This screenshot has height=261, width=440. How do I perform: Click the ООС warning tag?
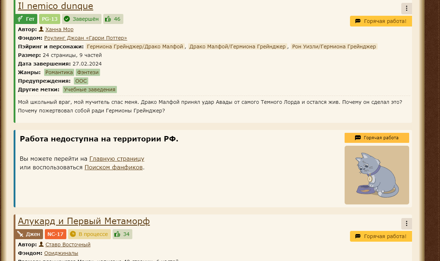(x=81, y=81)
